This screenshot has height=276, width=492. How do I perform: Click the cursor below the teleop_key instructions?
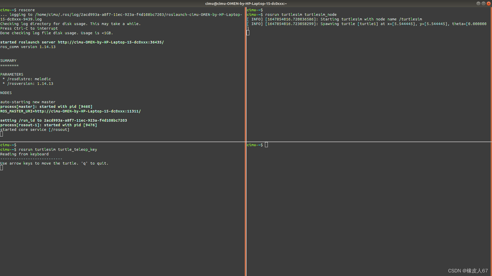[x=2, y=168]
